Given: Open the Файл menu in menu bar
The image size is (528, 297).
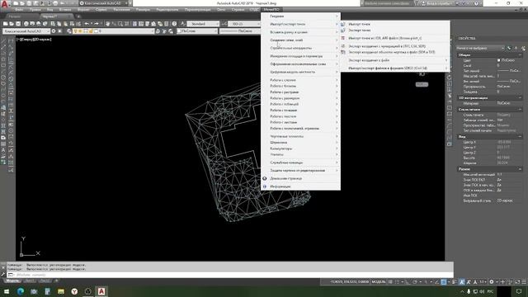Looking at the screenshot, I should point(19,10).
